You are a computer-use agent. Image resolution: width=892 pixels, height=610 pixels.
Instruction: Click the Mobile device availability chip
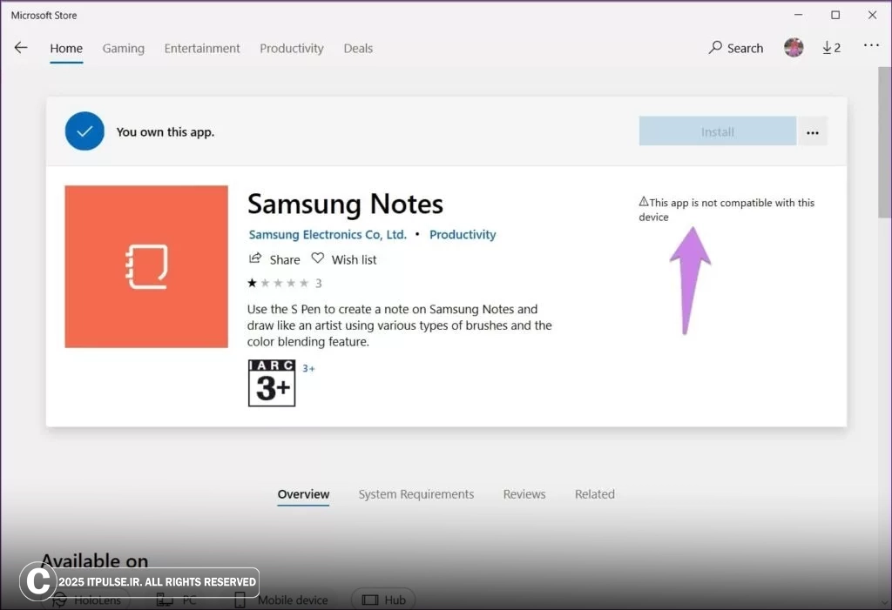281,600
